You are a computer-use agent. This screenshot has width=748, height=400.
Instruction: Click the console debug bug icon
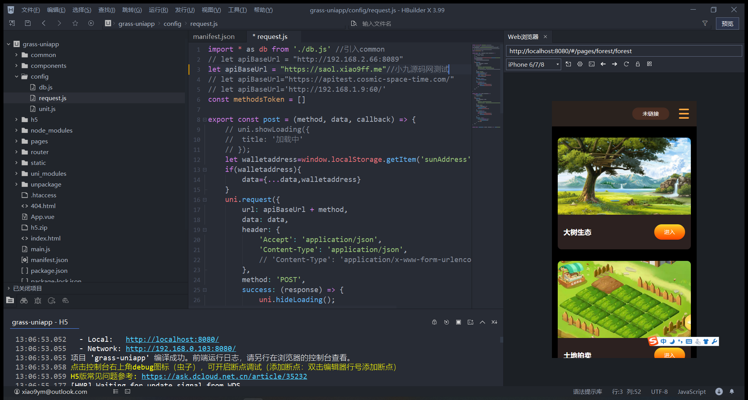(x=435, y=322)
